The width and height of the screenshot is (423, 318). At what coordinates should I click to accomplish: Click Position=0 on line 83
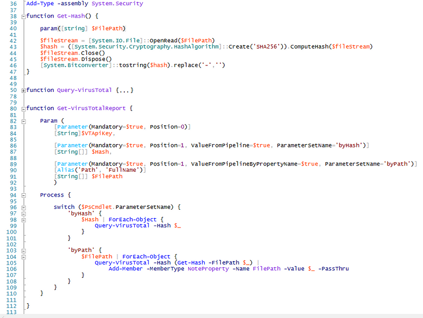point(167,127)
